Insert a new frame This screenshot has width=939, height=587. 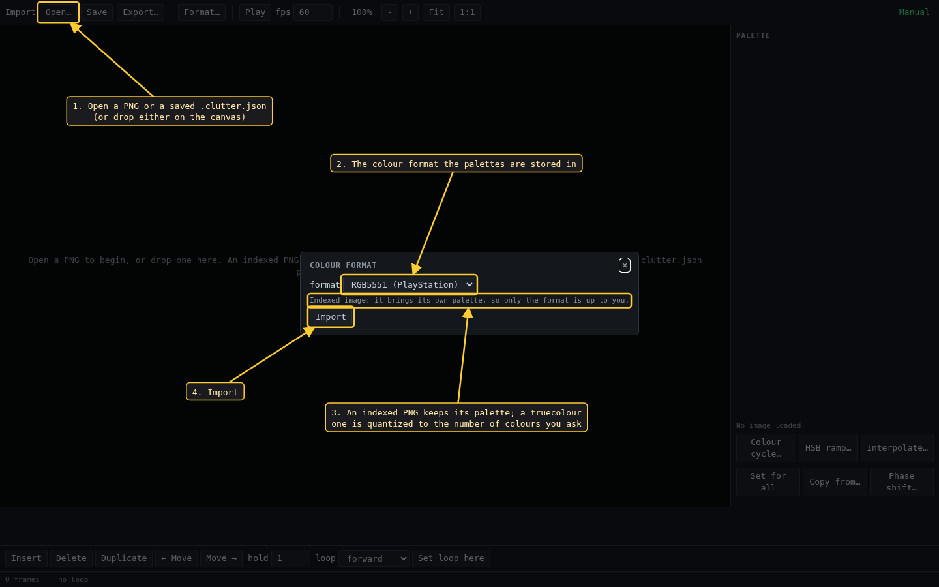point(26,558)
